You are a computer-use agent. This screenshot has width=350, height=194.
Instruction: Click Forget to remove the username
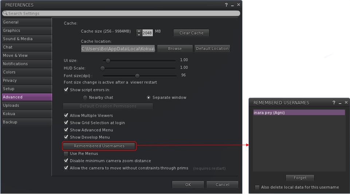pos(300,178)
